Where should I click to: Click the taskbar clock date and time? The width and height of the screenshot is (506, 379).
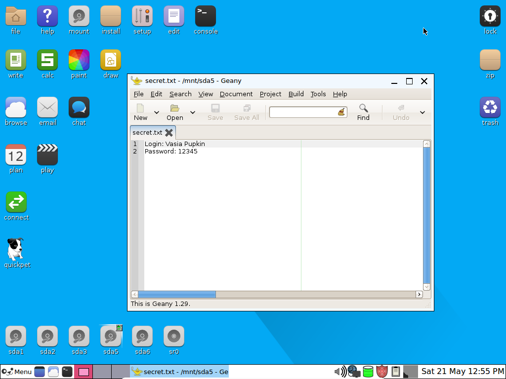click(463, 372)
